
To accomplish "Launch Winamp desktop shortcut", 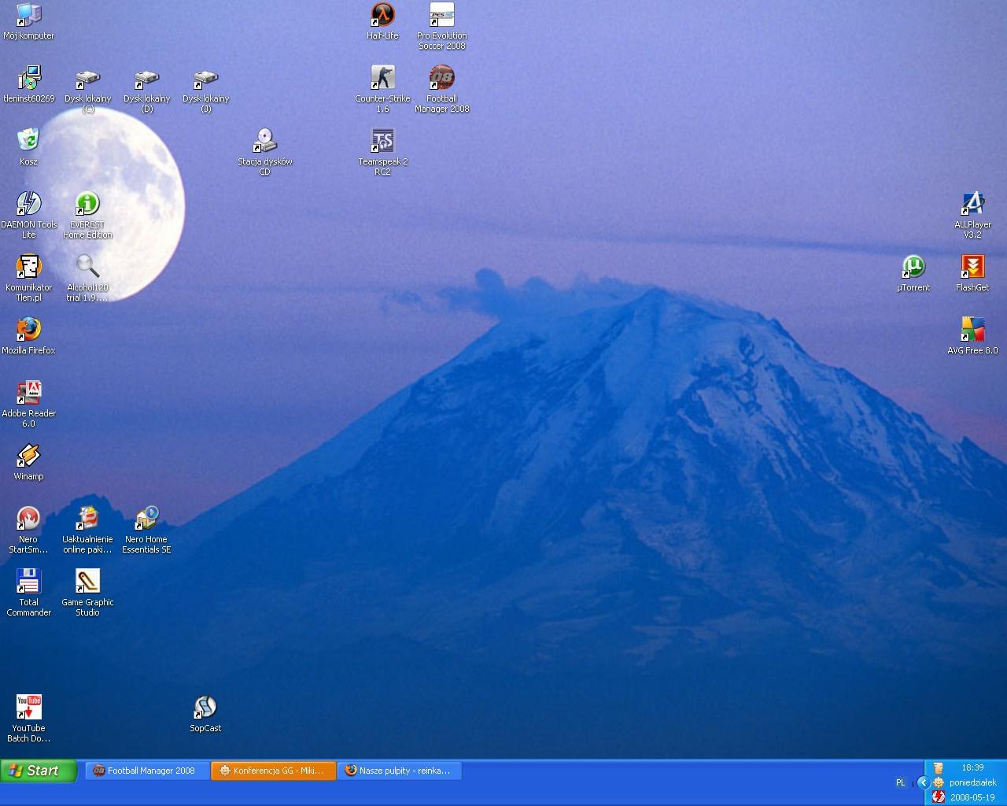I will point(28,462).
